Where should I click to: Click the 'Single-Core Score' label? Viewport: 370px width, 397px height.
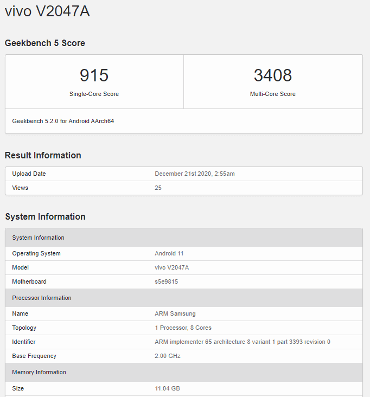pyautogui.click(x=94, y=94)
